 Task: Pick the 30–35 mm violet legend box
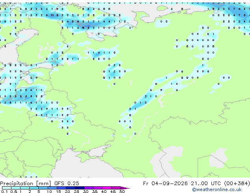(x=89, y=188)
